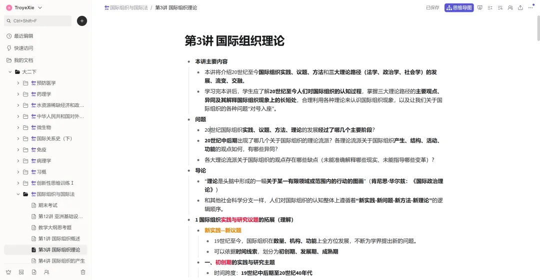The width and height of the screenshot is (540, 280).
Task: Expand the 微生物 folder chevron
Action: point(18,128)
